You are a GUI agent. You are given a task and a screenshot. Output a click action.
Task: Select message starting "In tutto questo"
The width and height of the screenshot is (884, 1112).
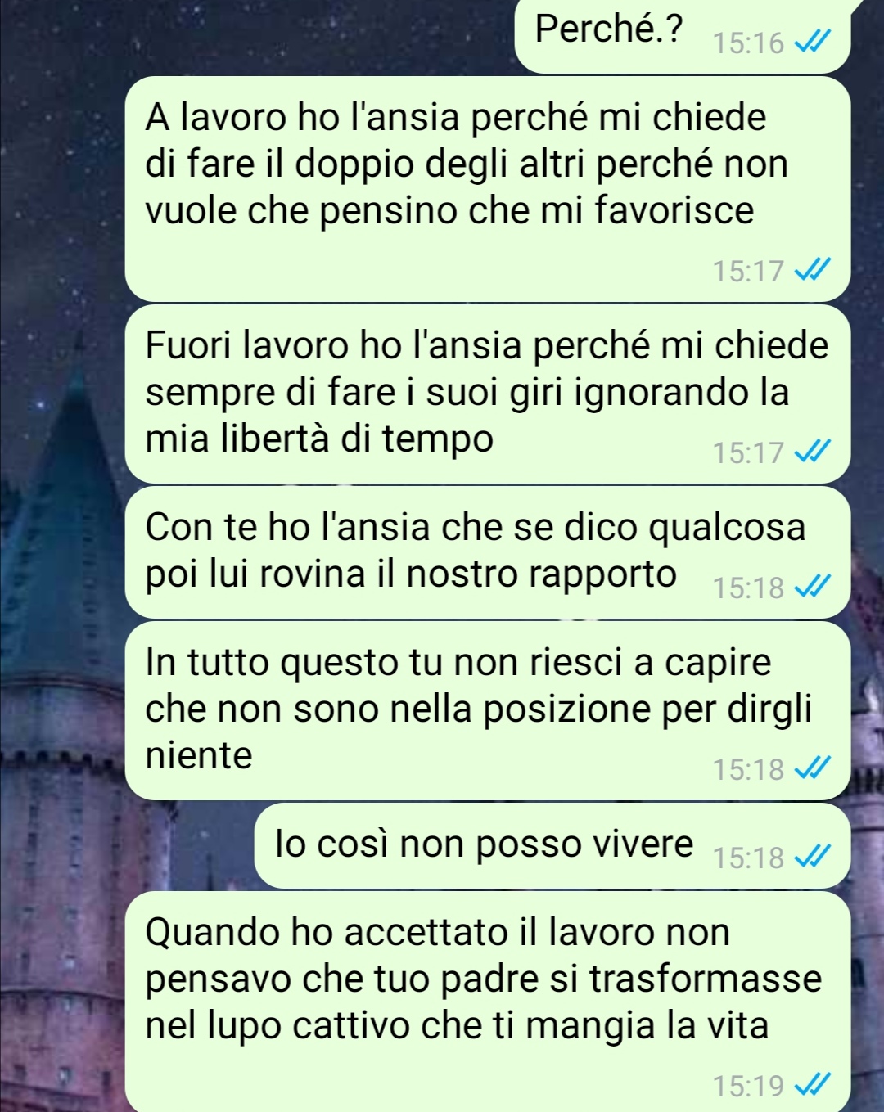point(488,711)
